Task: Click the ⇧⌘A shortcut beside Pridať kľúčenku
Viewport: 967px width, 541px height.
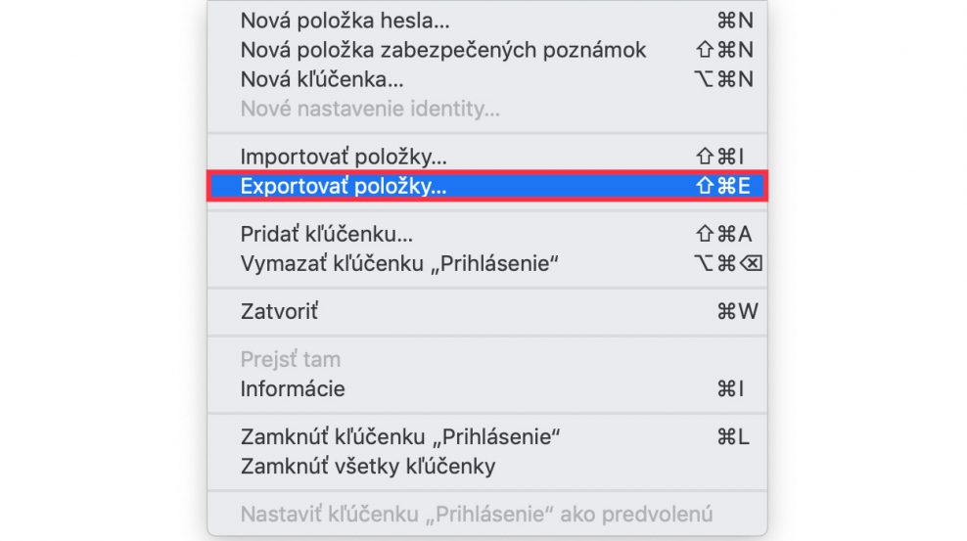Action: click(x=724, y=234)
